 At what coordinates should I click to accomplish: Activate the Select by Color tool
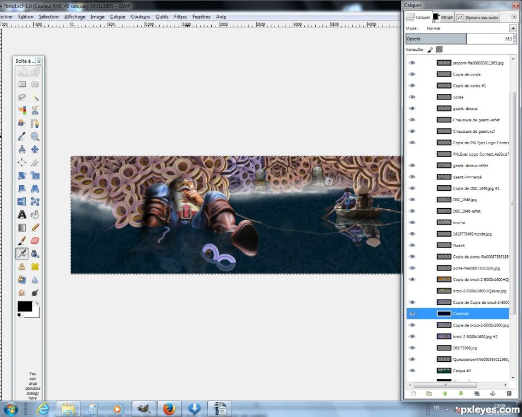click(22, 110)
